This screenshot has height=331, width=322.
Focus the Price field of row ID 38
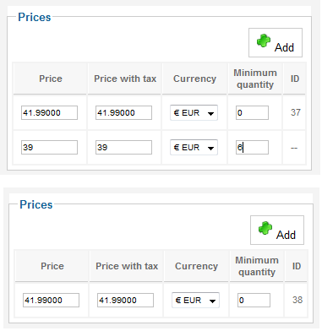(51, 301)
